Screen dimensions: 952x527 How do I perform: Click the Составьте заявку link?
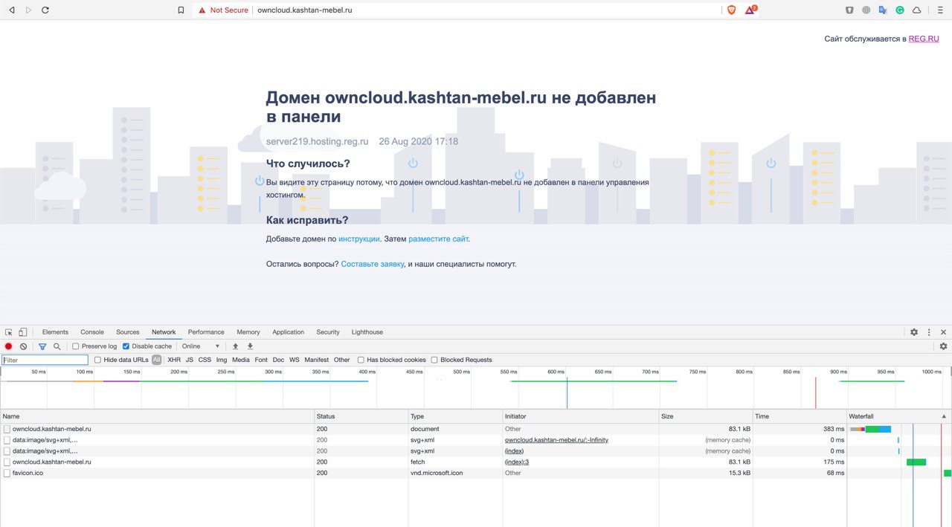(373, 264)
